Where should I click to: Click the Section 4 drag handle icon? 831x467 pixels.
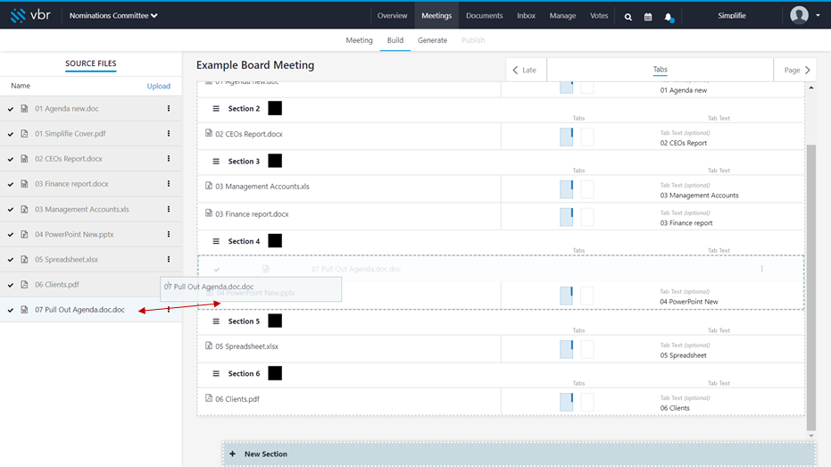click(216, 241)
